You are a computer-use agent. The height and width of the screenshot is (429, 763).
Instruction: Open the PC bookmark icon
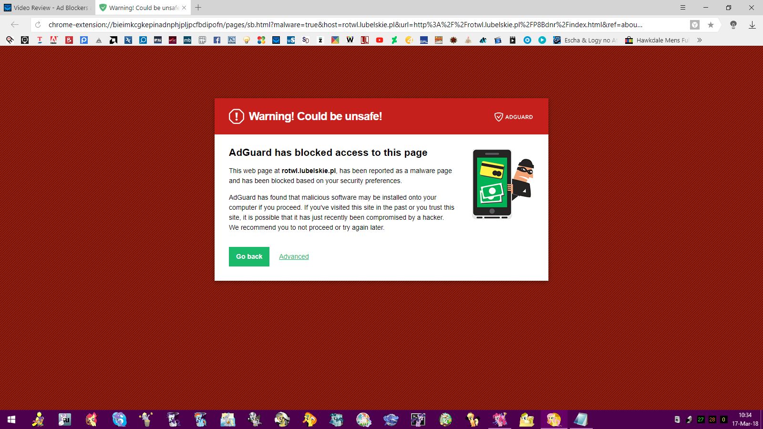pos(232,40)
